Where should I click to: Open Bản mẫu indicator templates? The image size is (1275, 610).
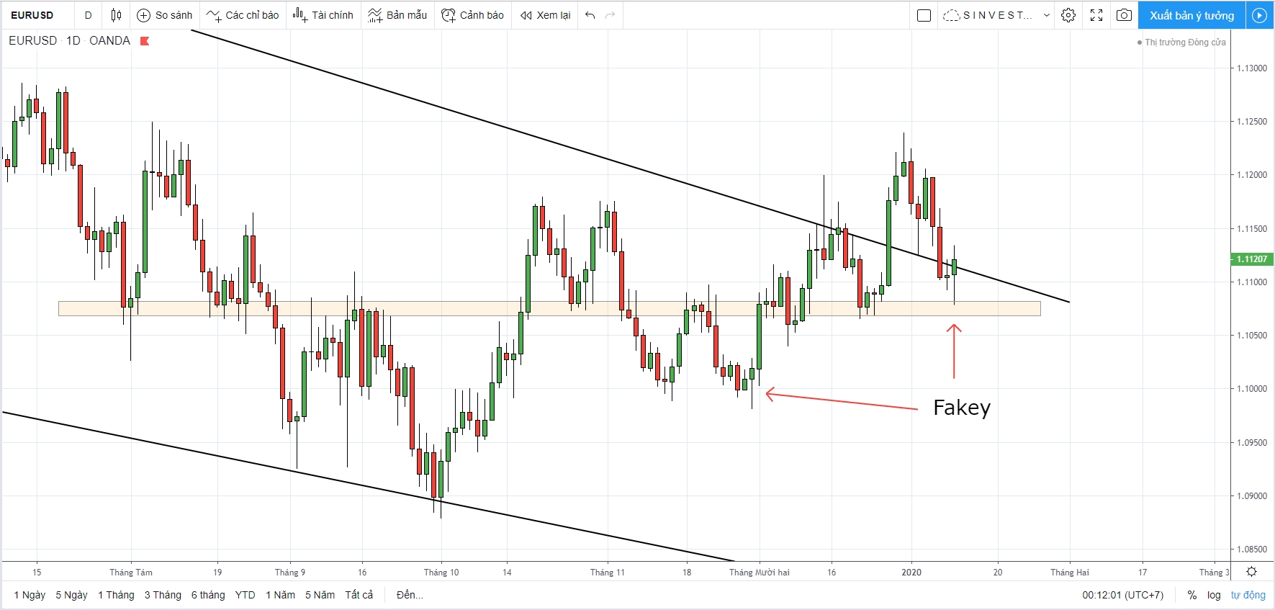click(x=397, y=15)
